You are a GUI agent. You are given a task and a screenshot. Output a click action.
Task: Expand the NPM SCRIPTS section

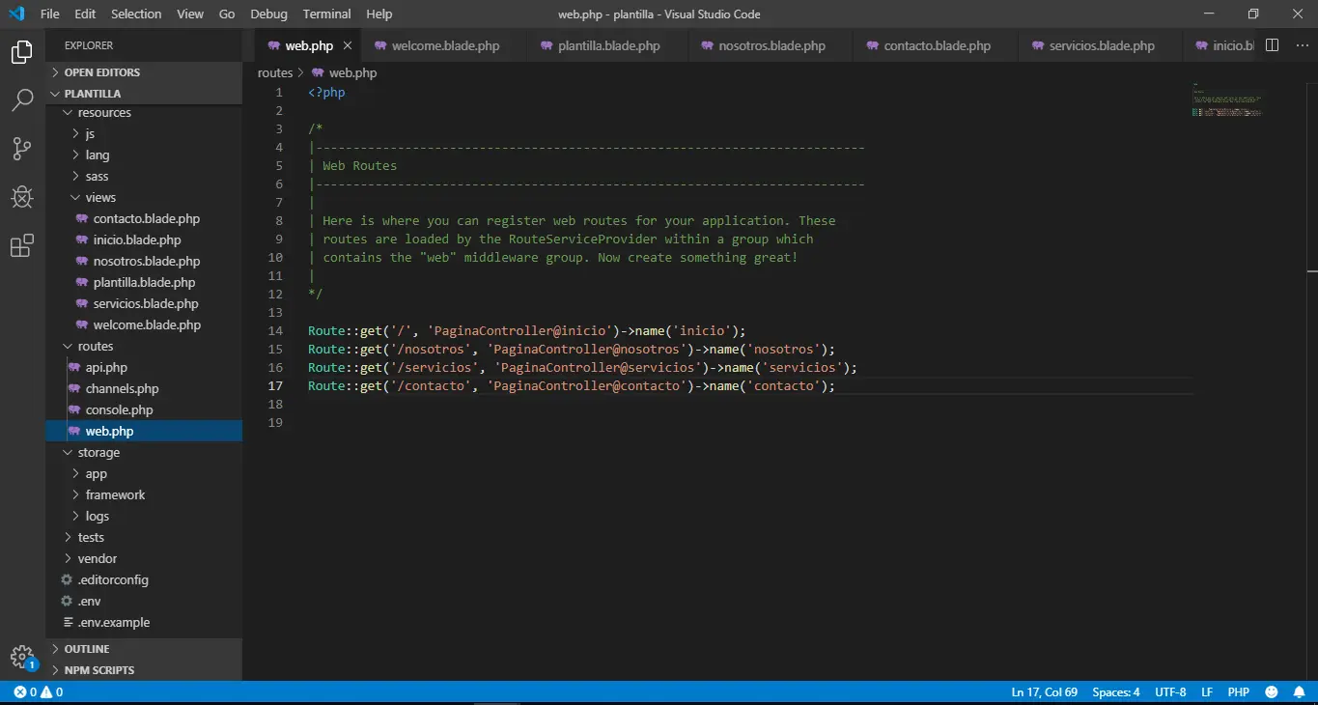(x=98, y=669)
